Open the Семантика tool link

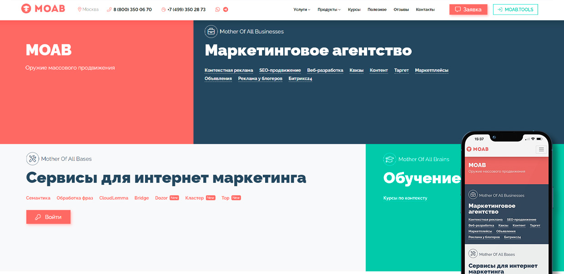point(38,198)
